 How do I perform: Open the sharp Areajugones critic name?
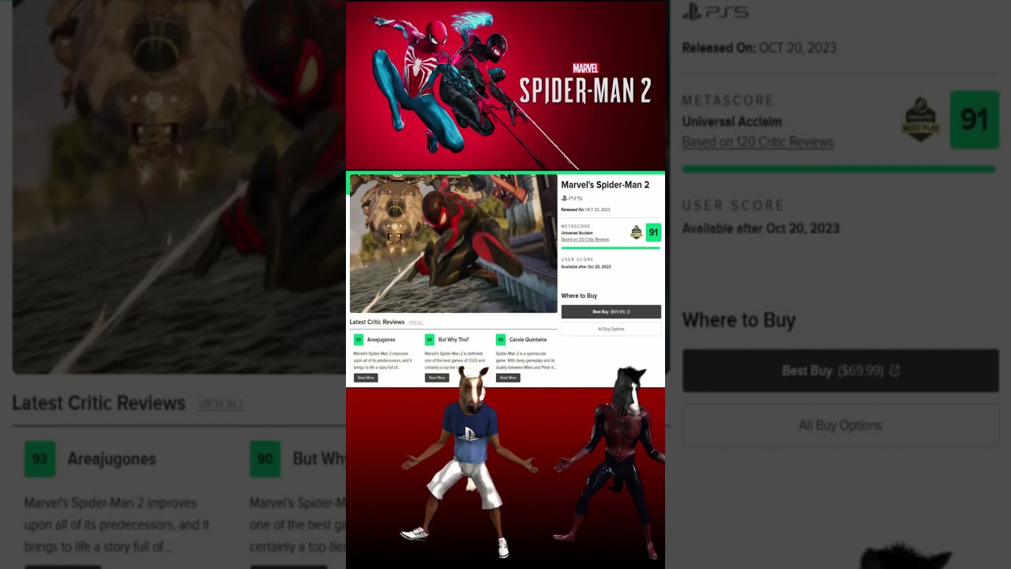coord(381,340)
